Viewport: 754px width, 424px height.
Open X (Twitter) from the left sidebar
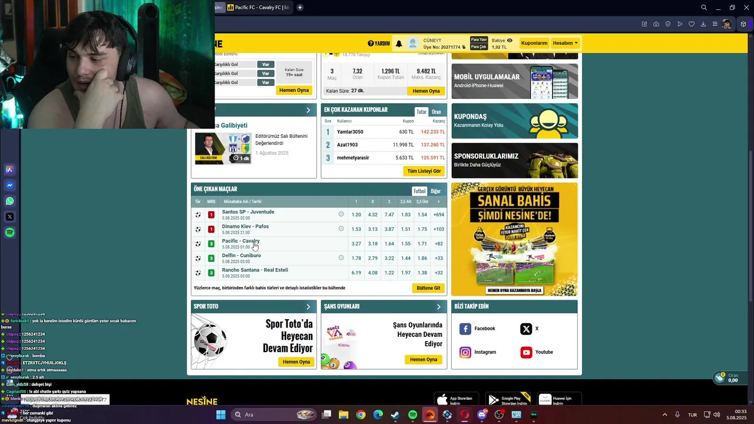tap(9, 217)
